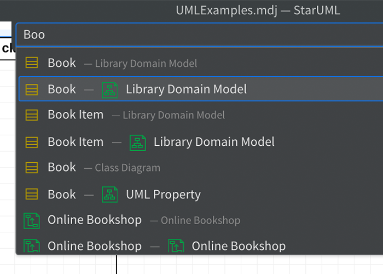Click the diagram icon beside UML Property
This screenshot has width=383, height=274.
pos(110,195)
